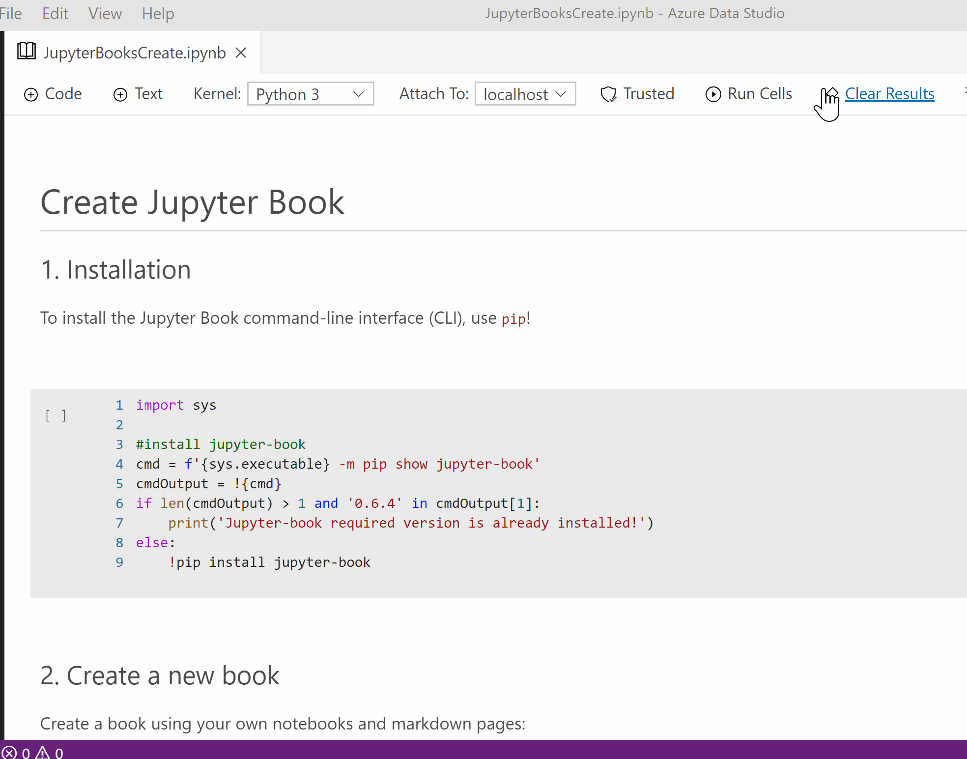Click the Add Text cell icon
Image resolution: width=967 pixels, height=759 pixels.
121,94
